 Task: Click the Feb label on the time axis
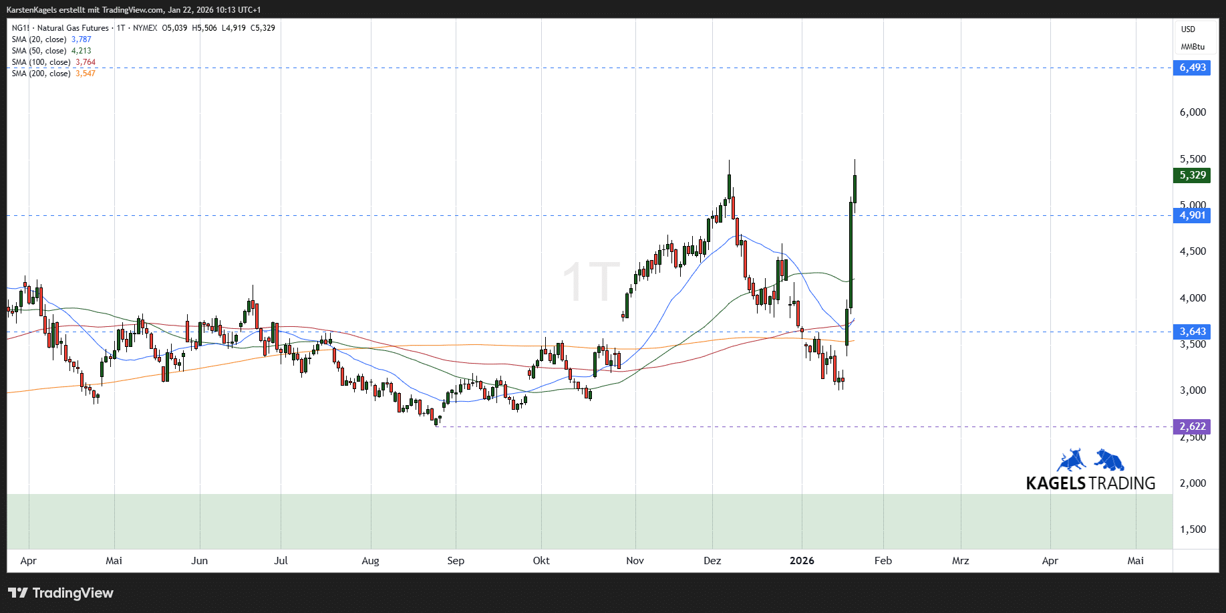click(x=883, y=561)
